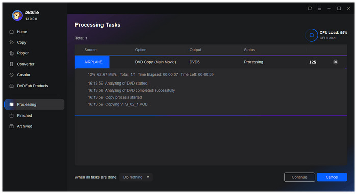Click the Processing status cell
Viewport: 357px width, 194px height.
coord(253,62)
